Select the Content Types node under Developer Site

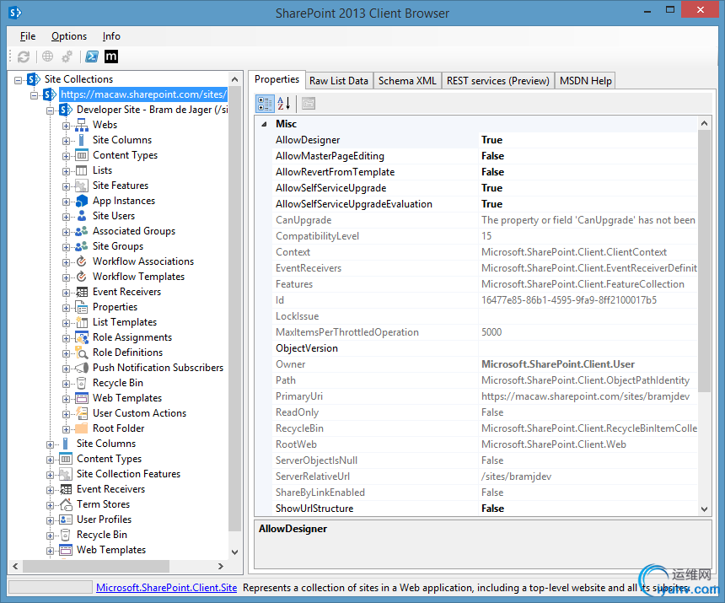tap(125, 155)
